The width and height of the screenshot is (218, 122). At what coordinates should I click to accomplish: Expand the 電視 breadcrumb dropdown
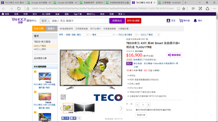tap(114, 35)
